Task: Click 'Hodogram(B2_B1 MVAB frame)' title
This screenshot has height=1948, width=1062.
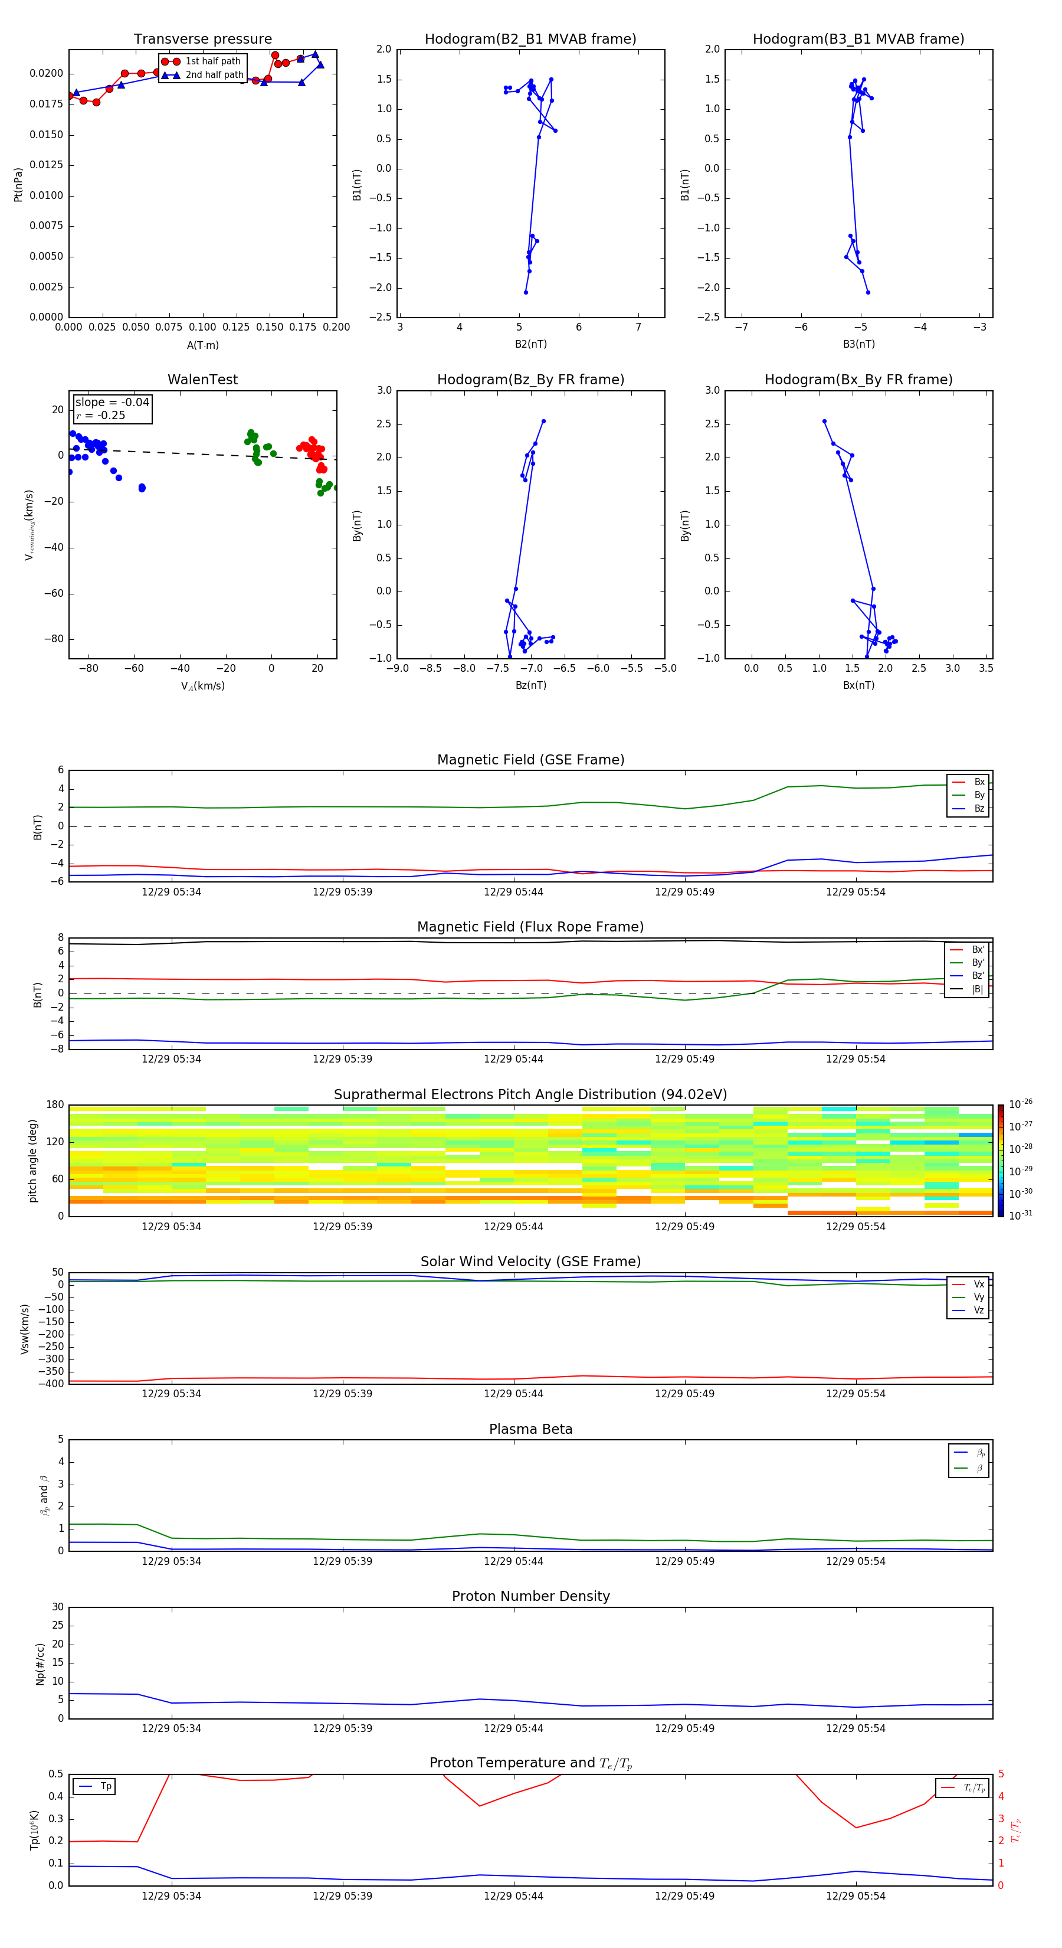Action: coord(530,40)
